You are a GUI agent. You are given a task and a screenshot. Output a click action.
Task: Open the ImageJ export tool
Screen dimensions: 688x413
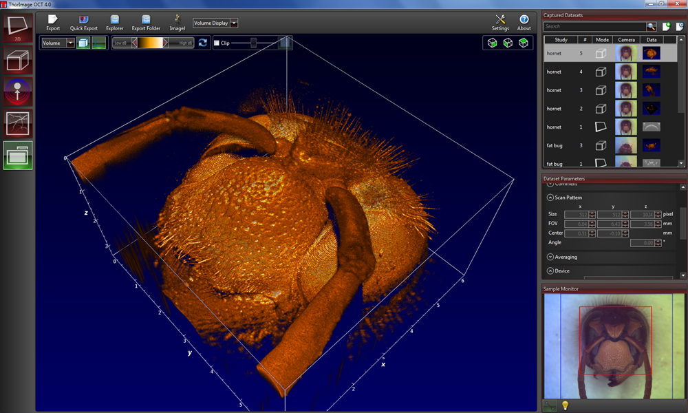(x=177, y=22)
